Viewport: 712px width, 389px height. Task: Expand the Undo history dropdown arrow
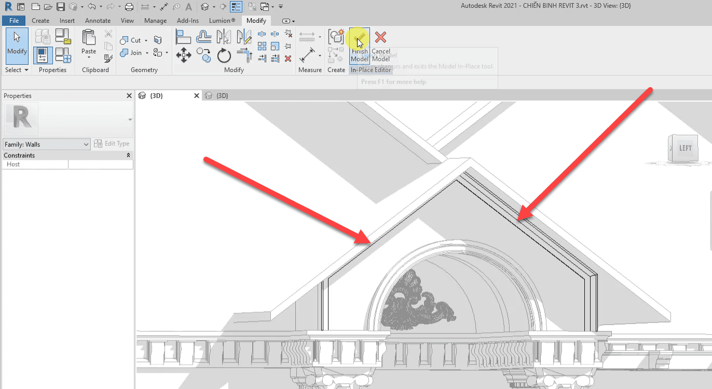100,7
